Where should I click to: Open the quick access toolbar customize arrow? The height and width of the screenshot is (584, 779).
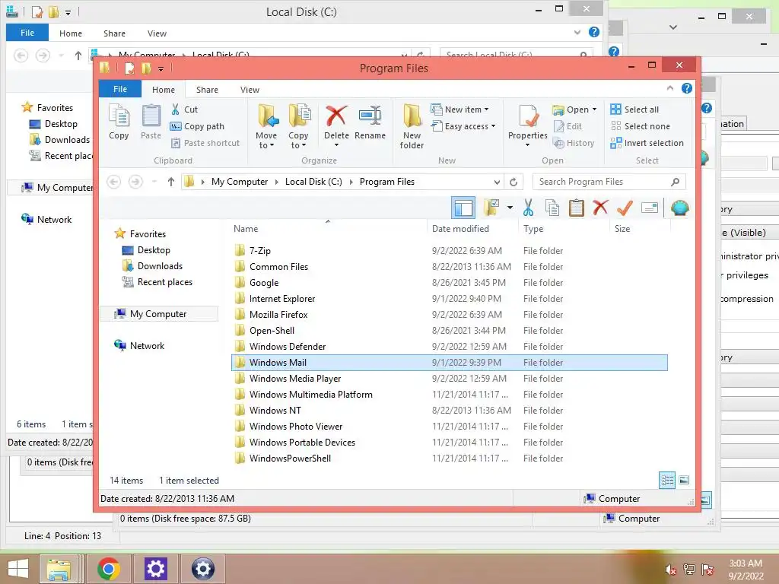click(161, 68)
